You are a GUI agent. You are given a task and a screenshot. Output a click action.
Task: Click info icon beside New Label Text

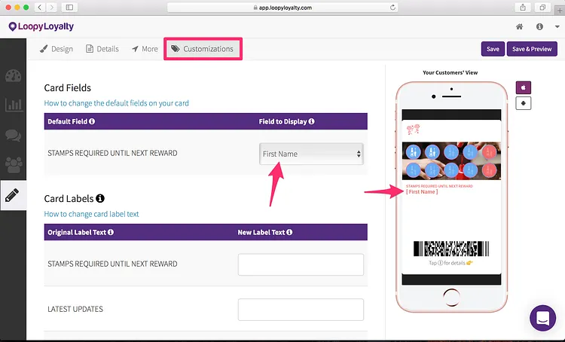289,232
